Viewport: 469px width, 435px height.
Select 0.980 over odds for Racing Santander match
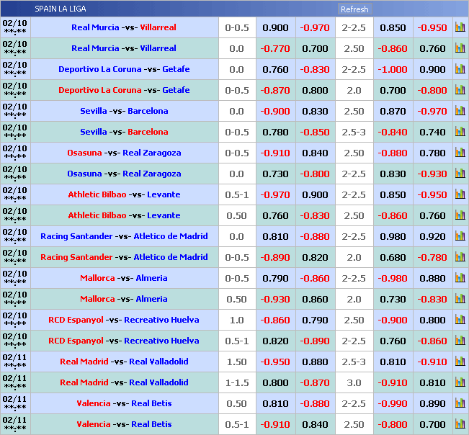point(393,236)
